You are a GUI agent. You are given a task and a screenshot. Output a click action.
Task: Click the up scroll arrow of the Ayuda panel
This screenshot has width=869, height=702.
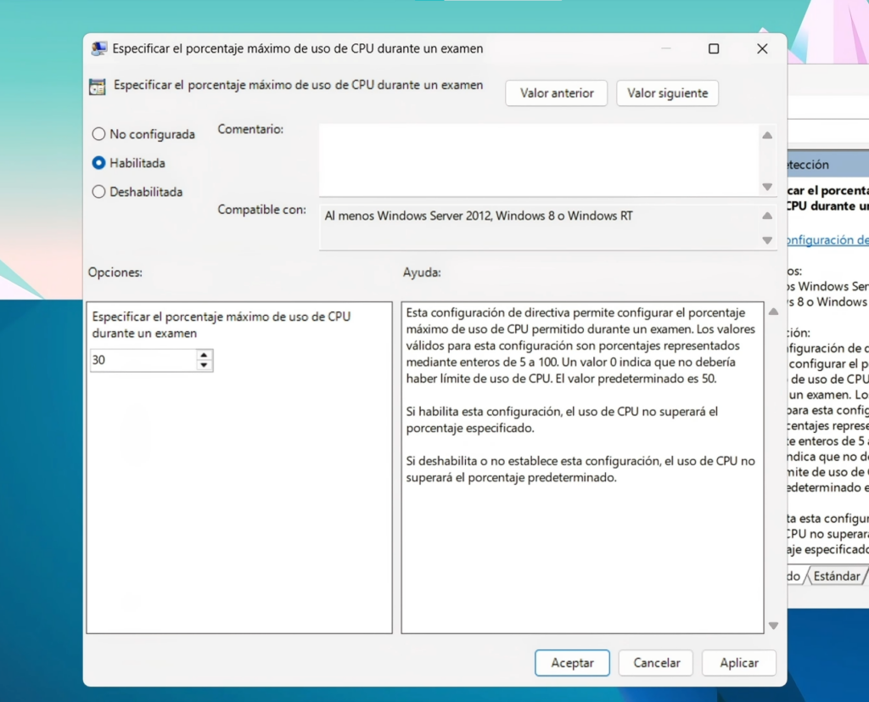coord(773,311)
